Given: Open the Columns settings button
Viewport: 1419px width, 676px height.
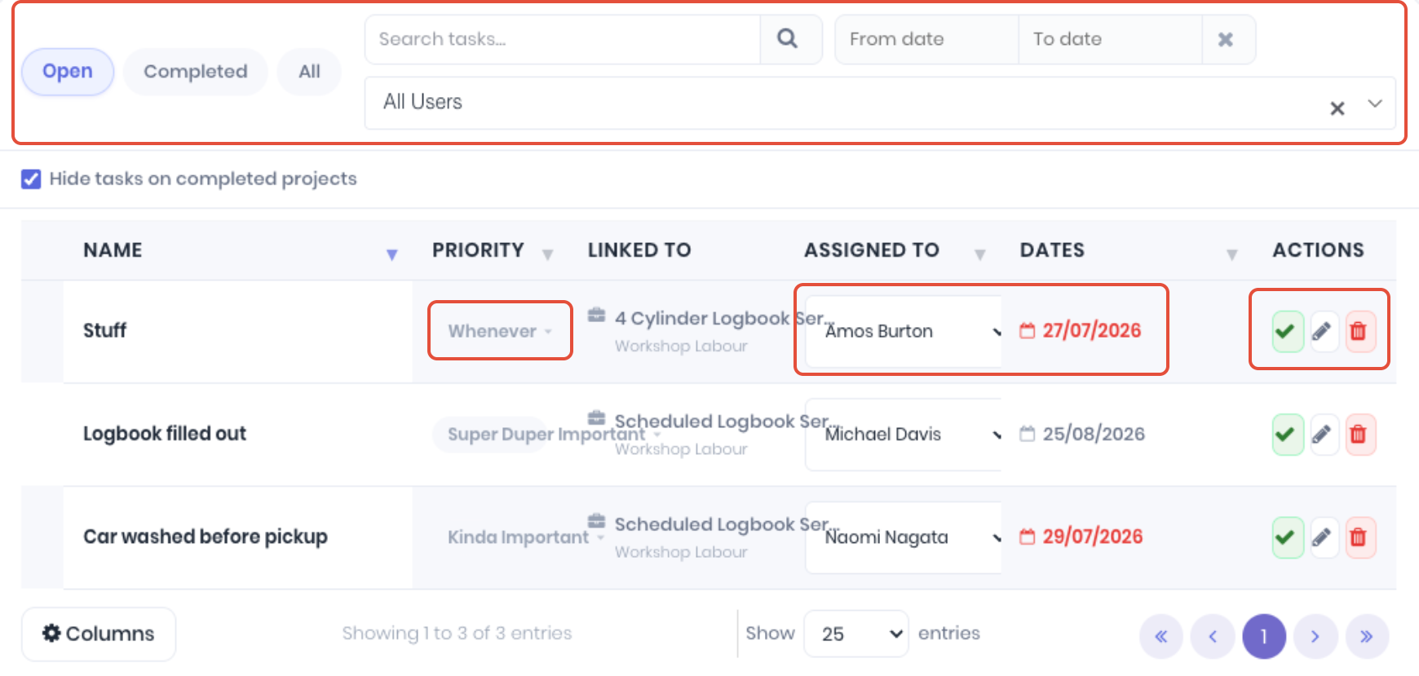Looking at the screenshot, I should (x=99, y=634).
